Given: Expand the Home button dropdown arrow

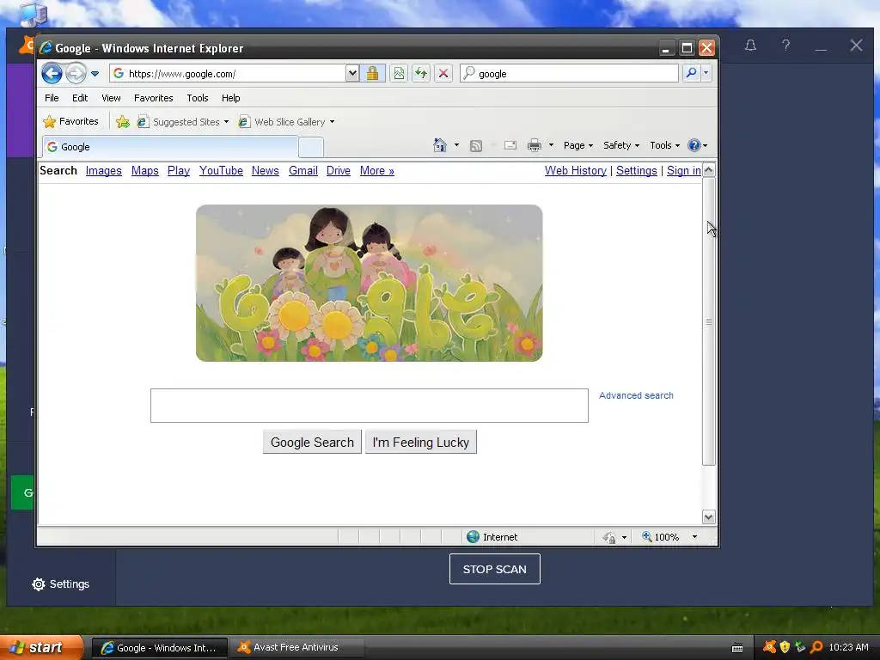Looking at the screenshot, I should [x=456, y=145].
